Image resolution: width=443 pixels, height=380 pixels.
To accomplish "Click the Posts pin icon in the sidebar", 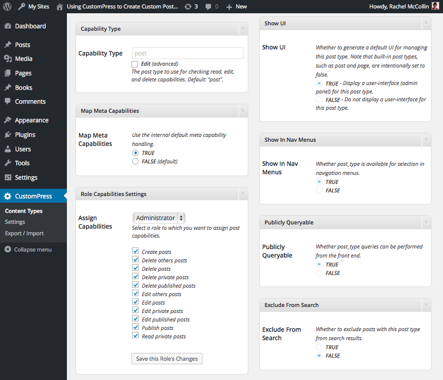I will [x=8, y=45].
